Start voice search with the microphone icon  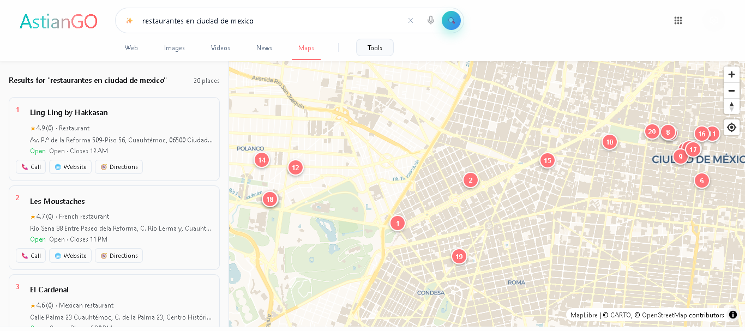click(x=431, y=21)
